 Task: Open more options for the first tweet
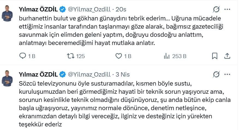pos(227,9)
